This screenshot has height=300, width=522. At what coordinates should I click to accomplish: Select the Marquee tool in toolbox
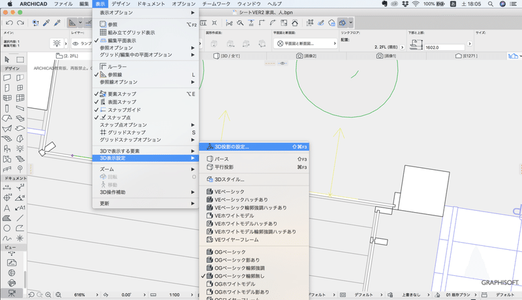[20, 59]
